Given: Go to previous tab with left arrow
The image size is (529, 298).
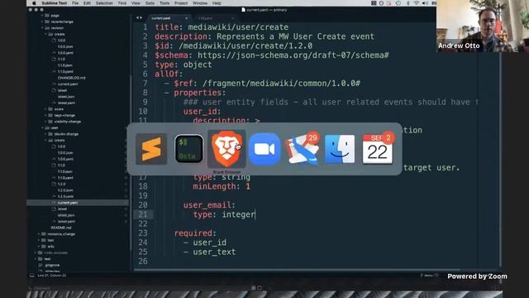Looking at the screenshot, I should click(x=137, y=17).
